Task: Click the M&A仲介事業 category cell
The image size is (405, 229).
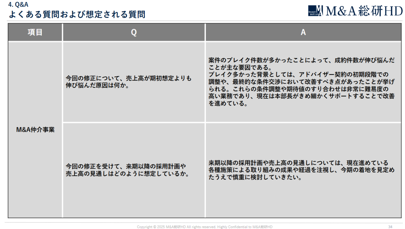Action: click(35, 130)
